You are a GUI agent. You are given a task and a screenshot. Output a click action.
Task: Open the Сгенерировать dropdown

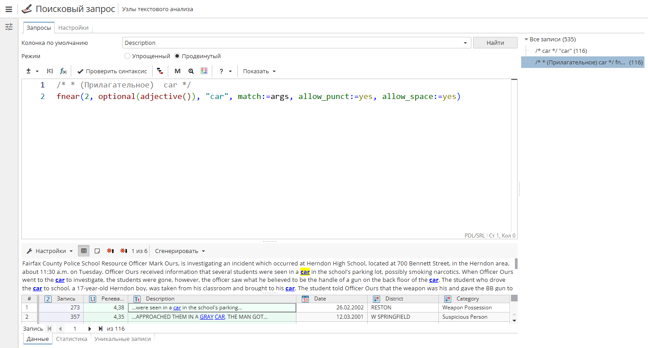point(180,251)
